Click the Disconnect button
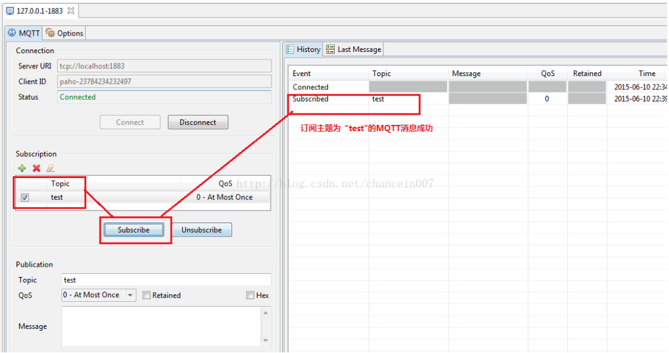This screenshot has height=353, width=669. 198,122
